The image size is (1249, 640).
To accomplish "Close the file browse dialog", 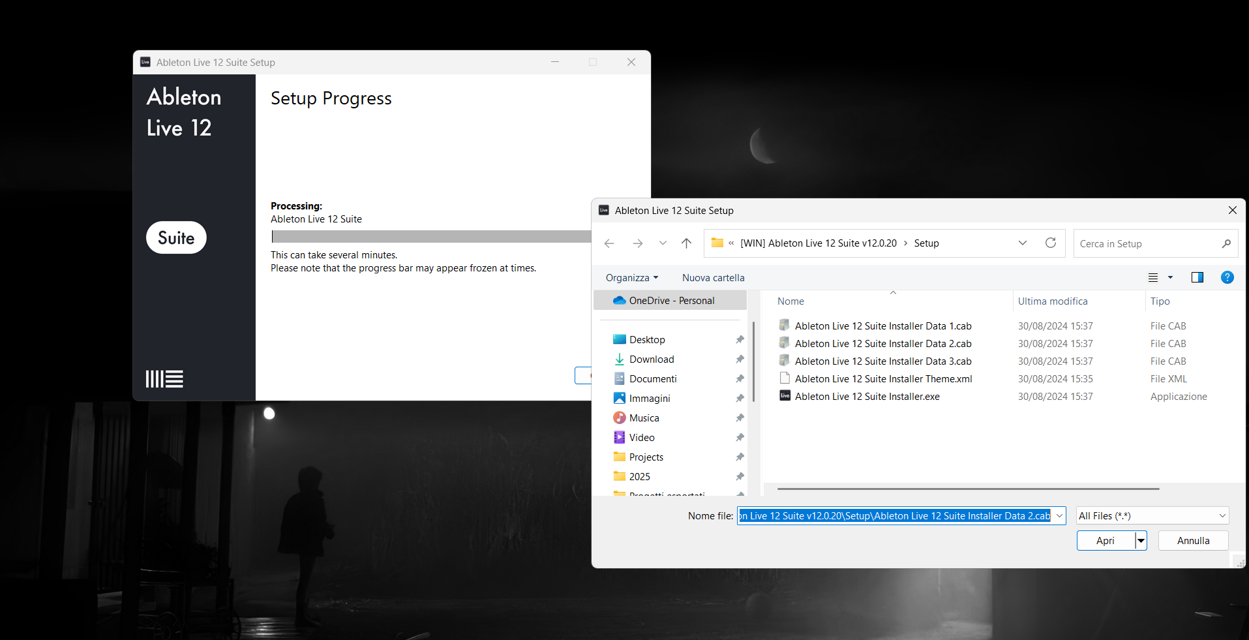I will tap(1232, 210).
